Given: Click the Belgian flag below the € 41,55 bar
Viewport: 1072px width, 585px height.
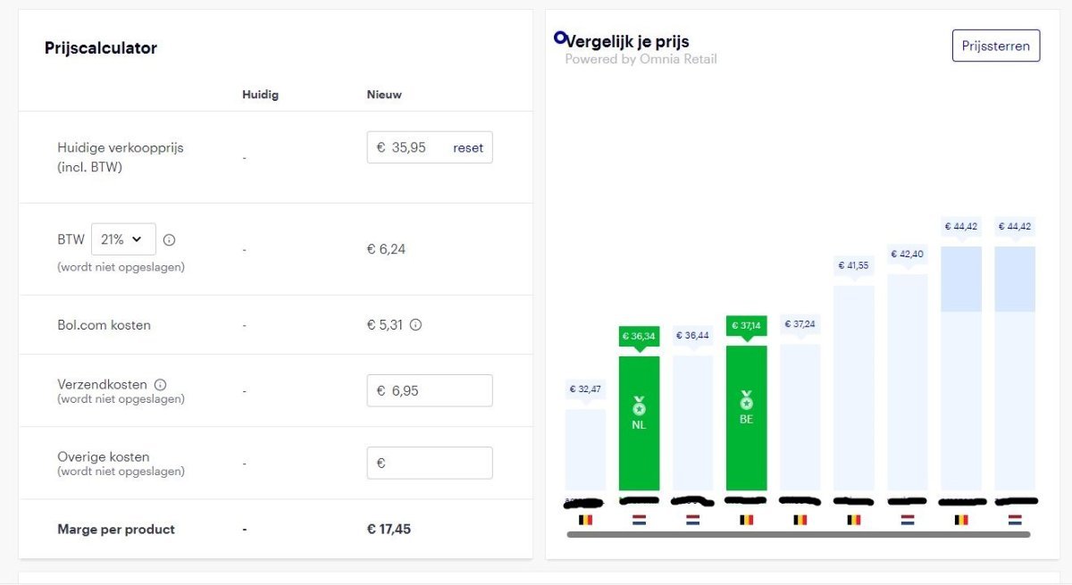Looking at the screenshot, I should tap(854, 519).
